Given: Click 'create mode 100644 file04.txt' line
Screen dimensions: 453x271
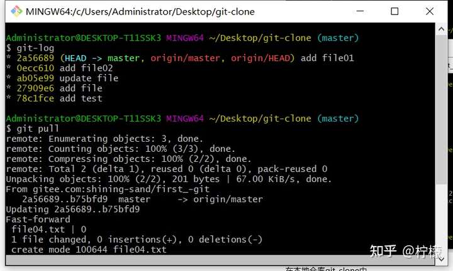Looking at the screenshot, I should click(89, 250).
